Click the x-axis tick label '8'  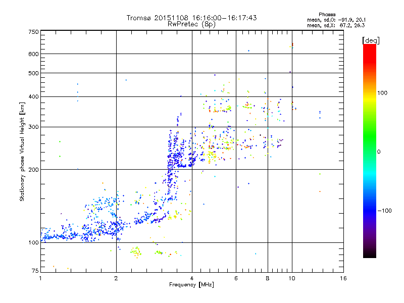(x=268, y=278)
